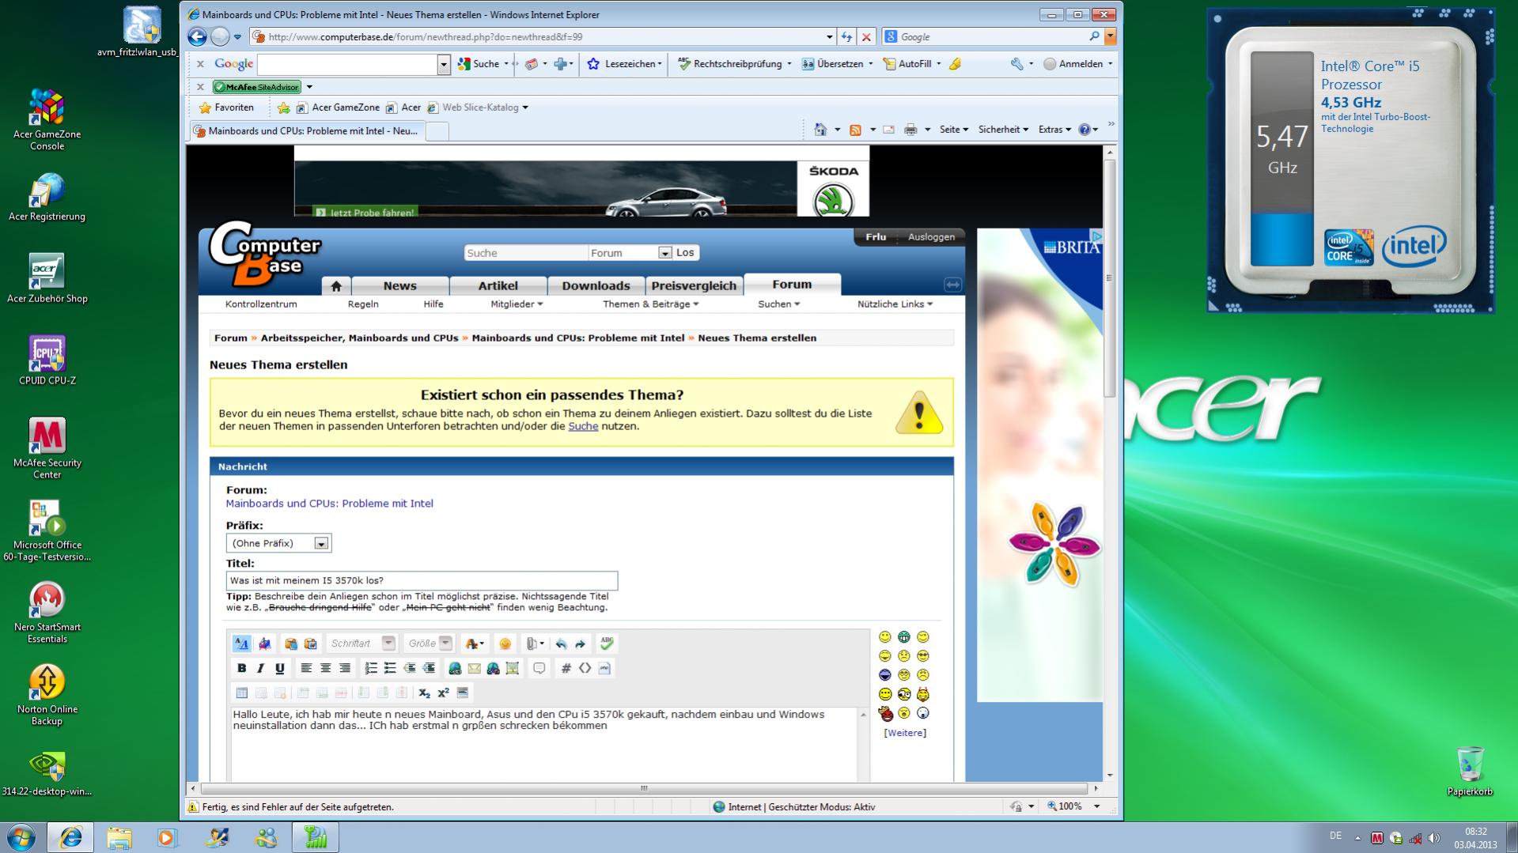The width and height of the screenshot is (1518, 853).
Task: Open CPUID CPU-Z desktop shortcut
Action: (x=47, y=360)
